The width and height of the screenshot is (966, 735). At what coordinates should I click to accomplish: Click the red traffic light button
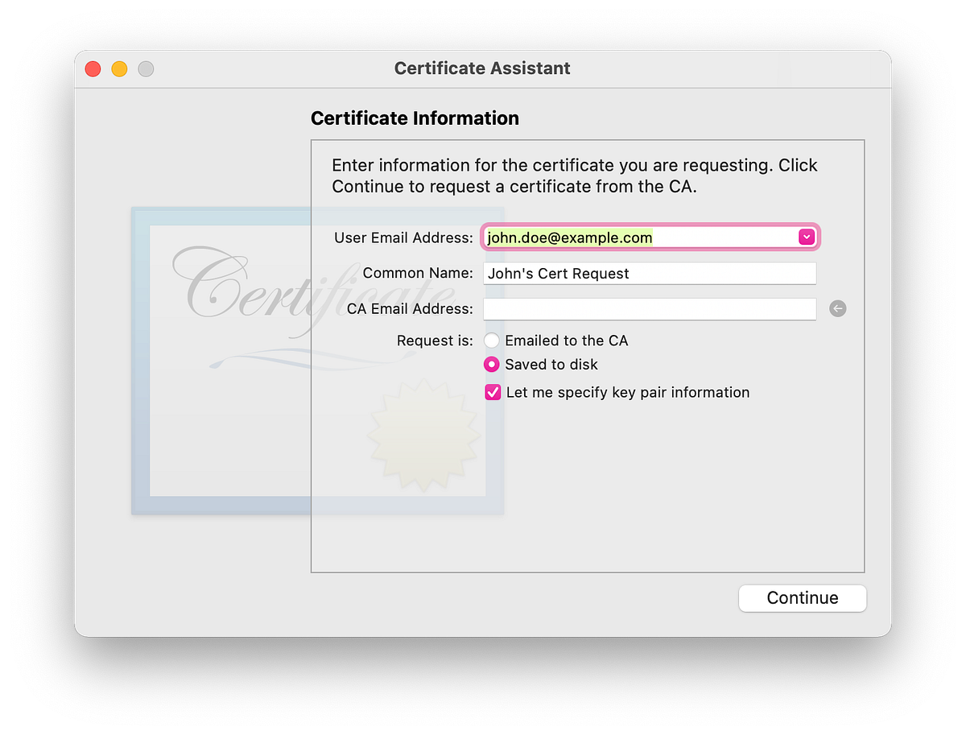tap(93, 68)
